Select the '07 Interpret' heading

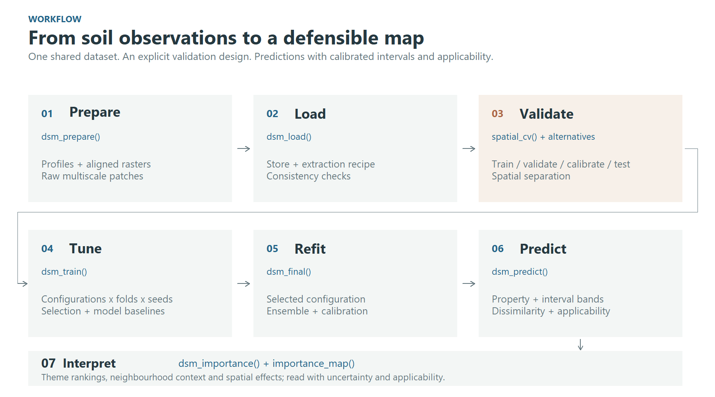click(78, 363)
